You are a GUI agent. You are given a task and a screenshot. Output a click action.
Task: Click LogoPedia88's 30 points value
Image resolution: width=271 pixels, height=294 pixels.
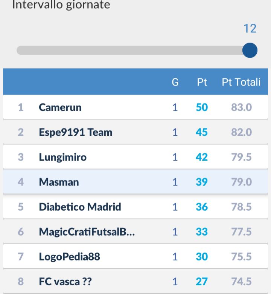coord(202,257)
